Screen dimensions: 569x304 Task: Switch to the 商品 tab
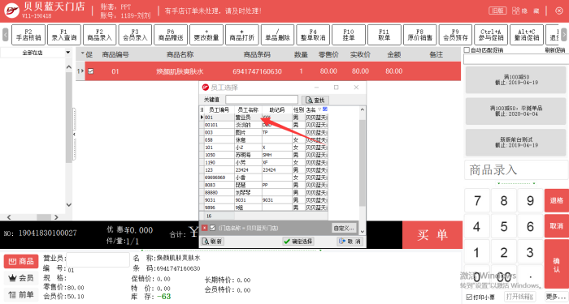coord(21,261)
